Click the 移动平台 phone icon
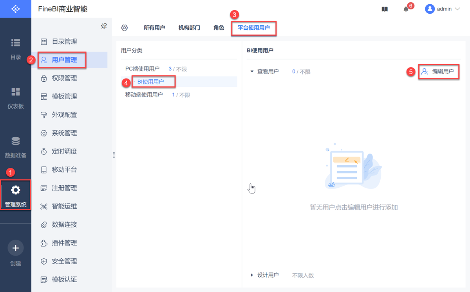This screenshot has width=470, height=292. pos(44,170)
